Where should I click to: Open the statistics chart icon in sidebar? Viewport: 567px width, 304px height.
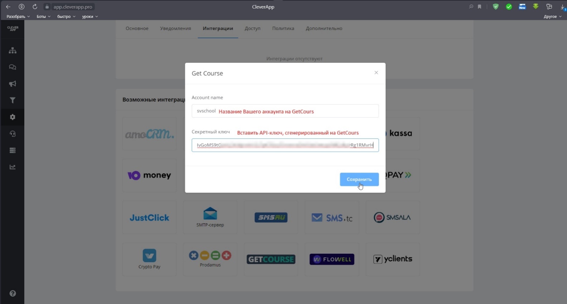pyautogui.click(x=13, y=167)
